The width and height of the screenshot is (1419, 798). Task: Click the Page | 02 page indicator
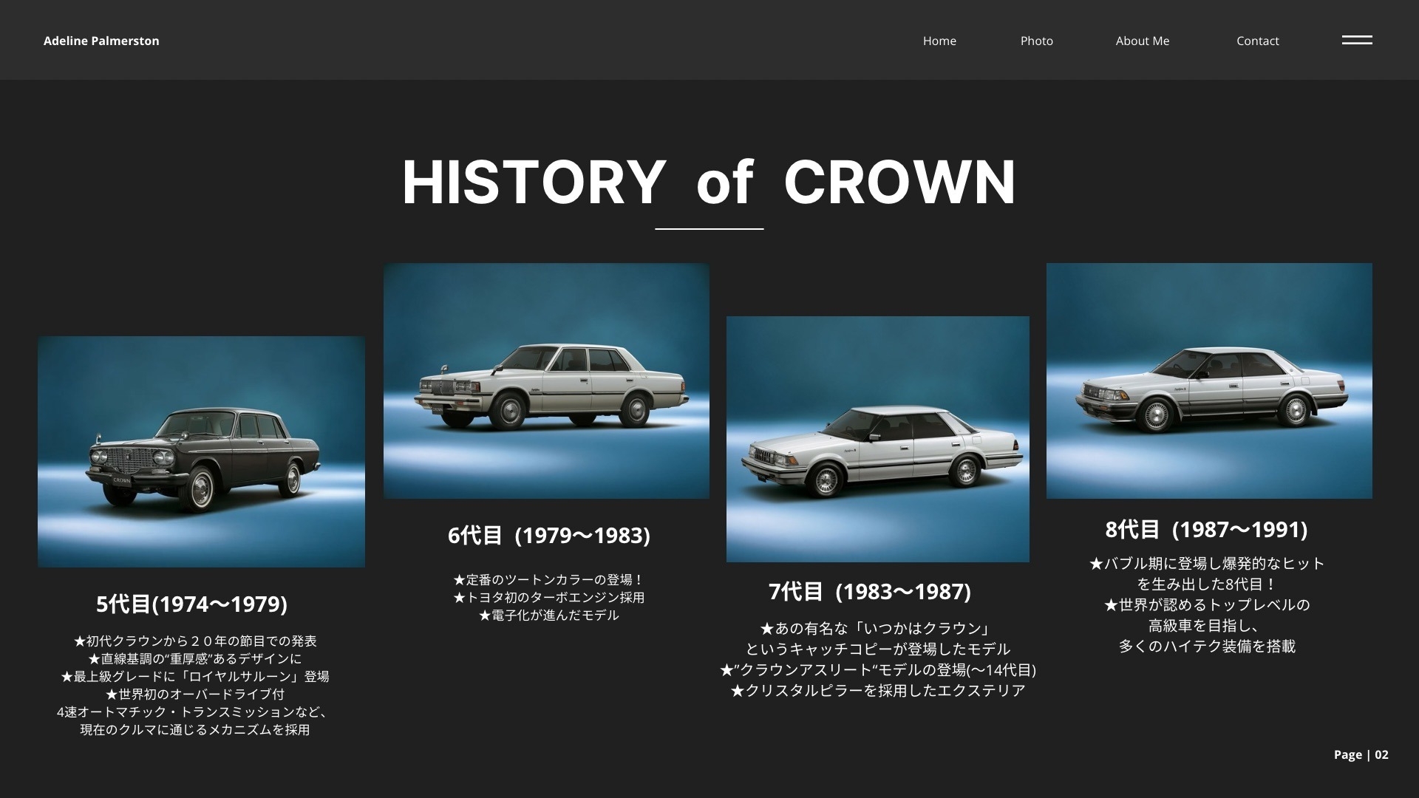coord(1361,754)
